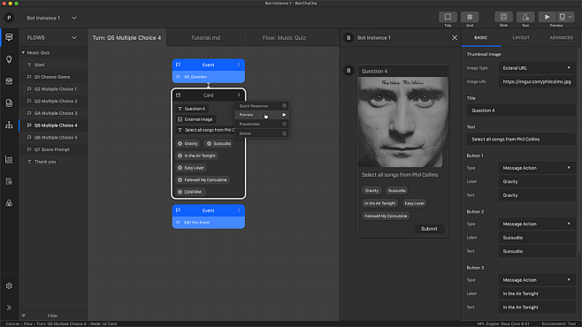Click the CONFIRM button in Card node
Screen dimensions: 582x327
(189, 192)
